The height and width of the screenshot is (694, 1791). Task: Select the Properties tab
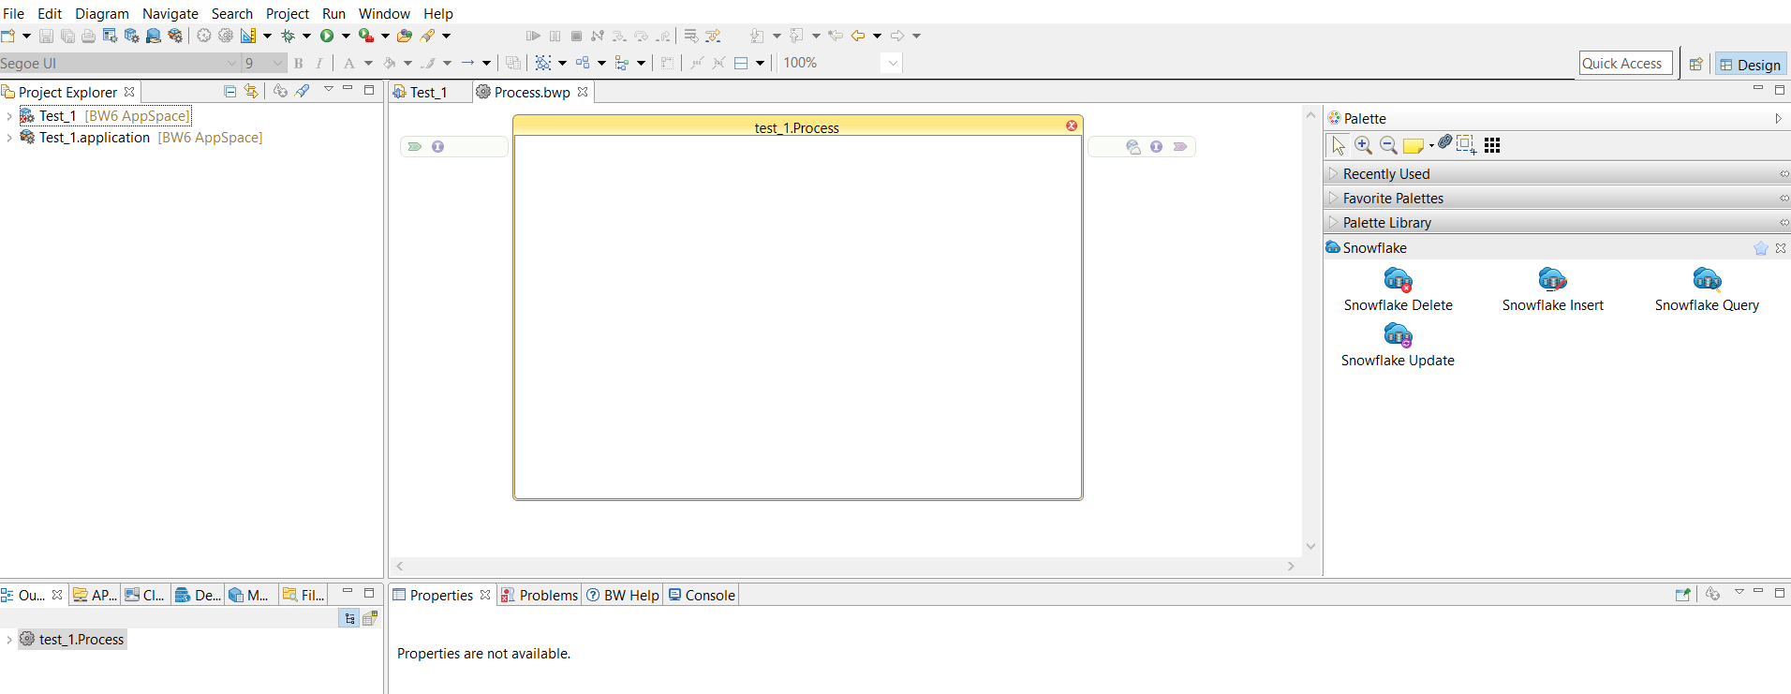pyautogui.click(x=441, y=595)
